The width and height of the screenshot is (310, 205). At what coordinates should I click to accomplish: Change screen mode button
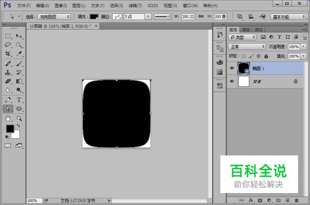(19, 146)
